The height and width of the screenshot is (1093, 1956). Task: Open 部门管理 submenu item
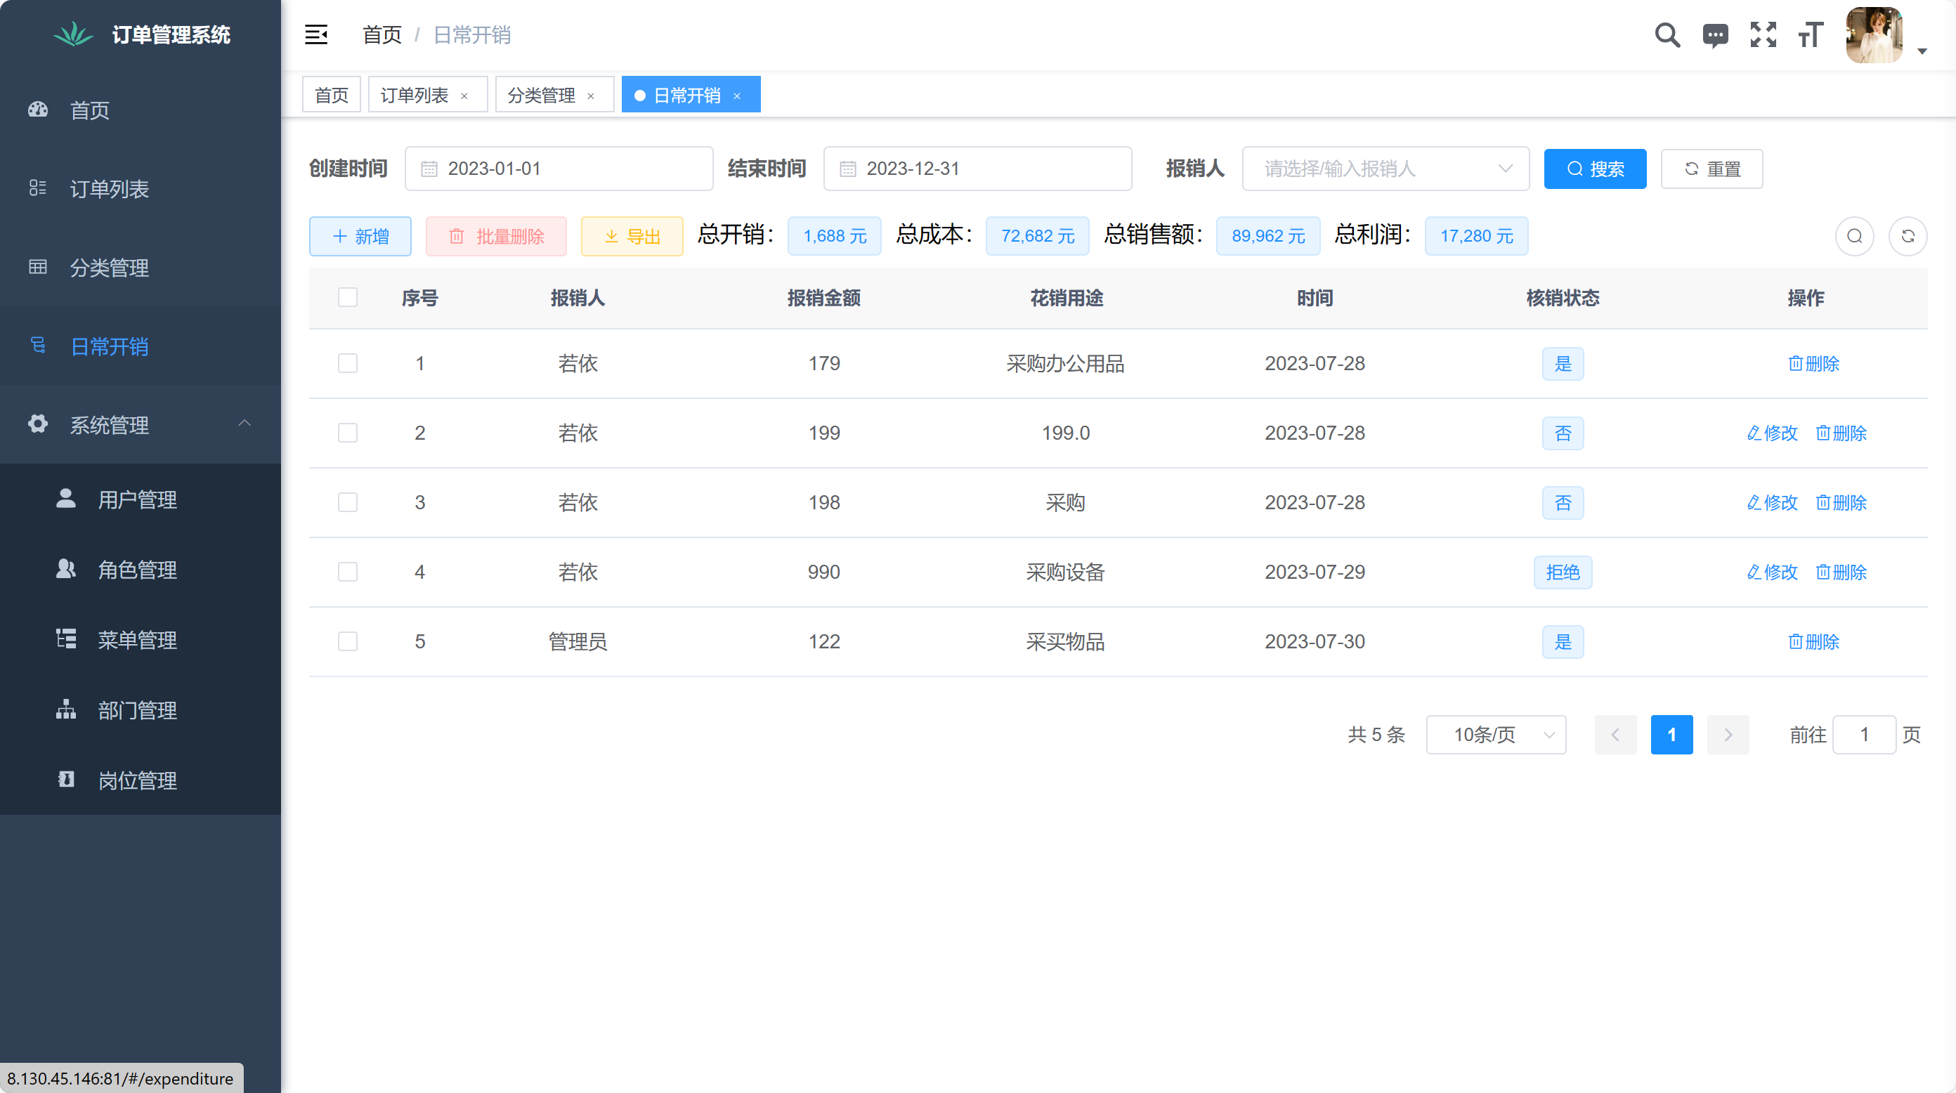click(x=141, y=709)
